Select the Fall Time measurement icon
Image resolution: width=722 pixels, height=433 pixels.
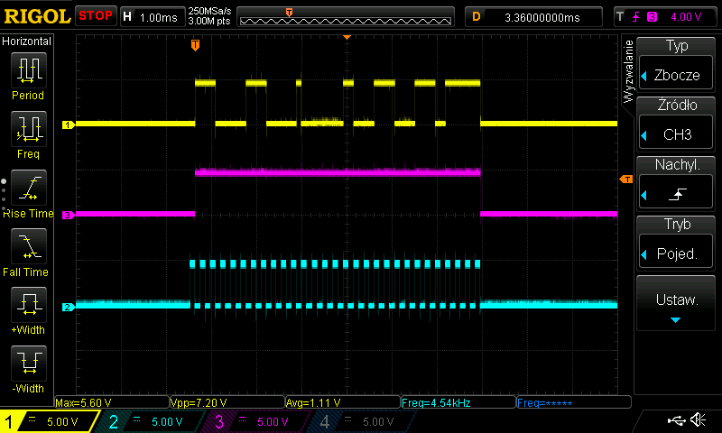click(29, 246)
